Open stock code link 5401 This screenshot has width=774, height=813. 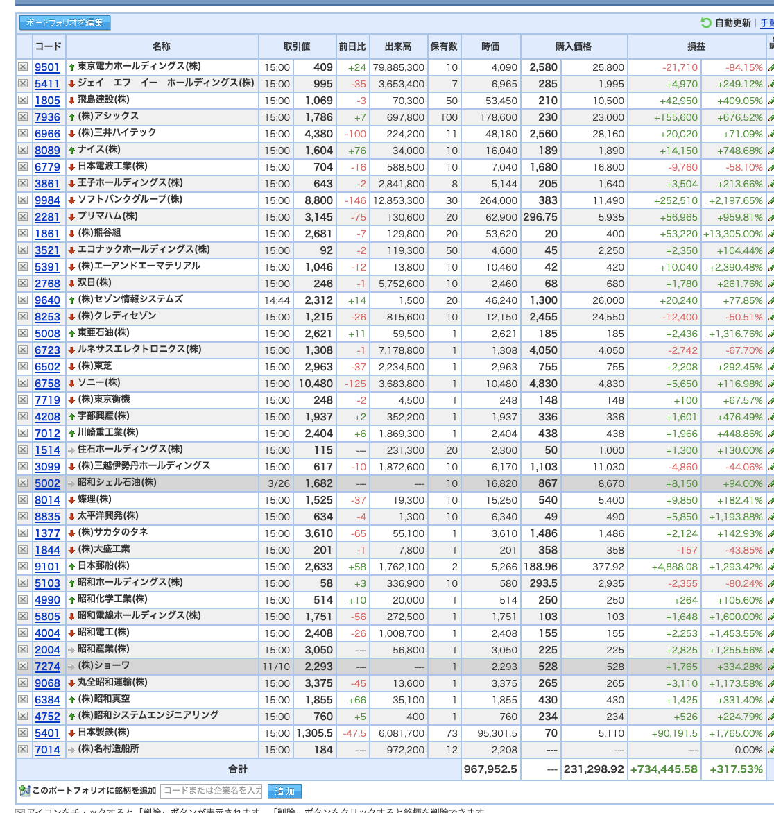coord(47,733)
